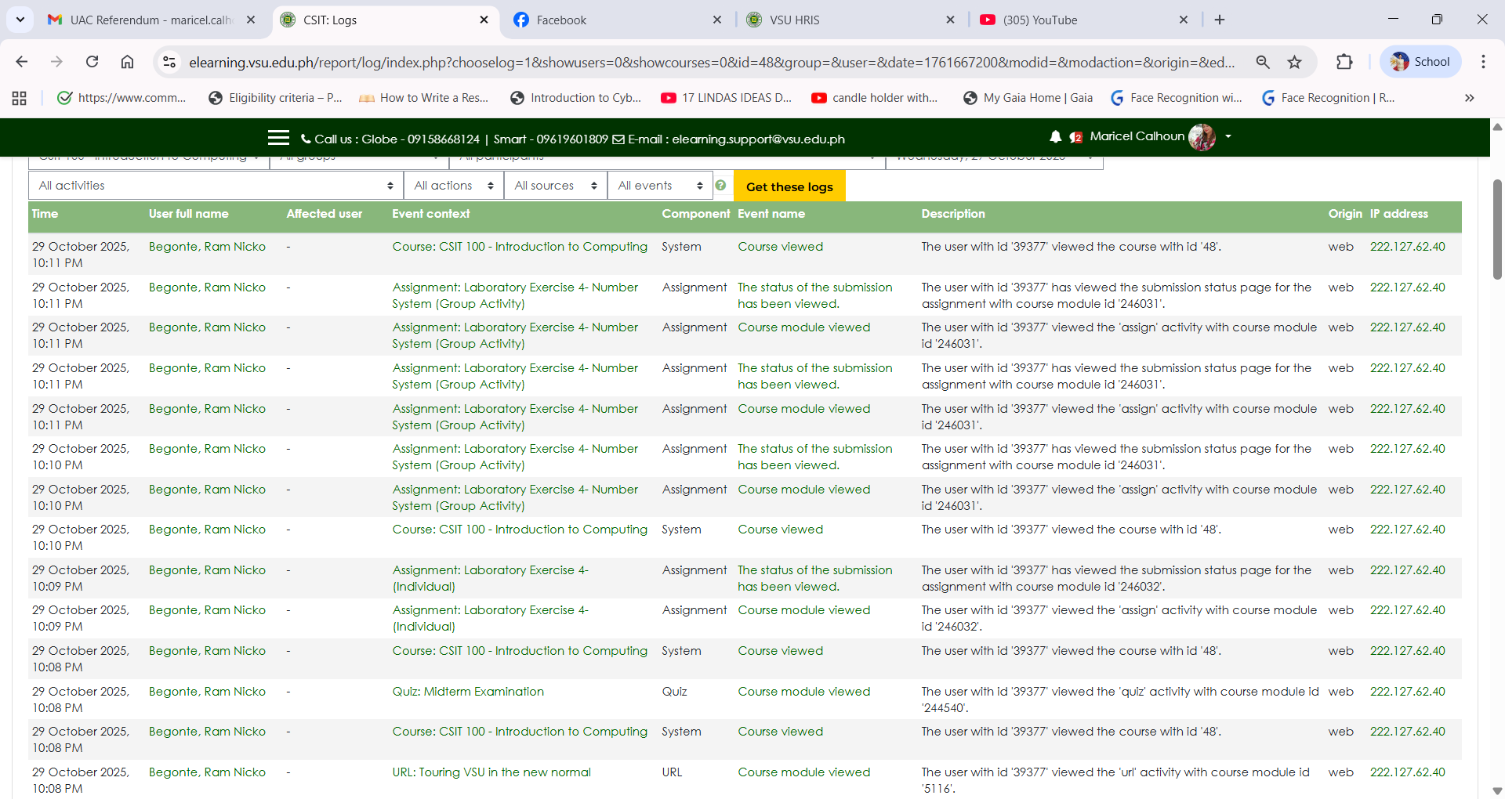Click the page vertical scrollbar thumb
Screen dimensions: 1505x799
(1497, 229)
